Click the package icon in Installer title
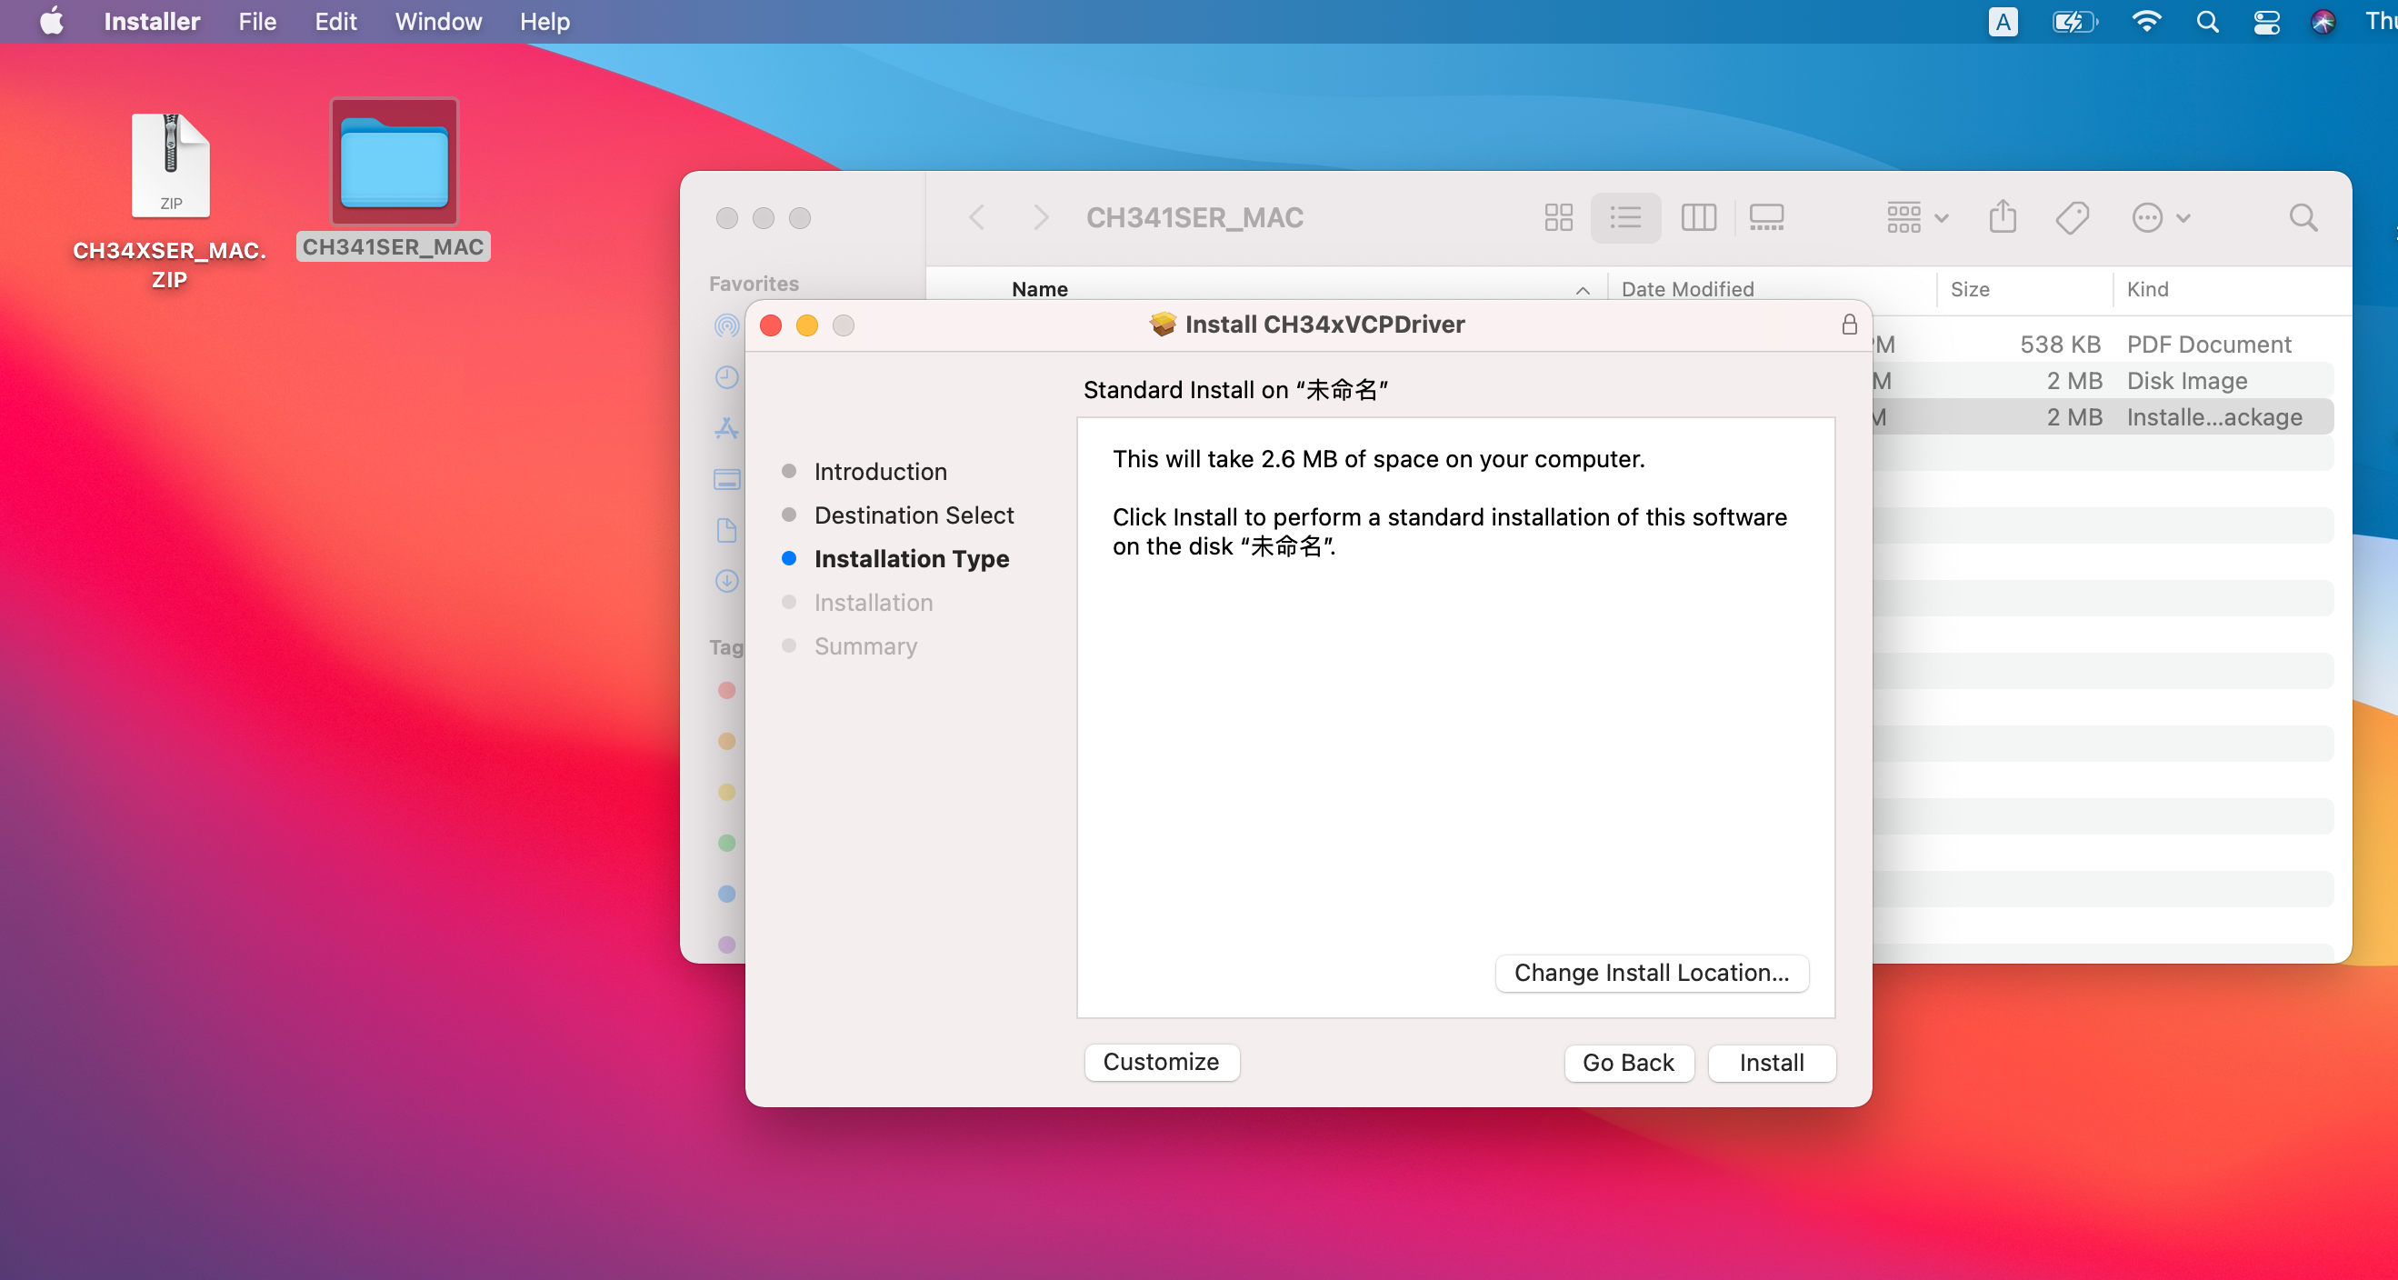 1162,324
